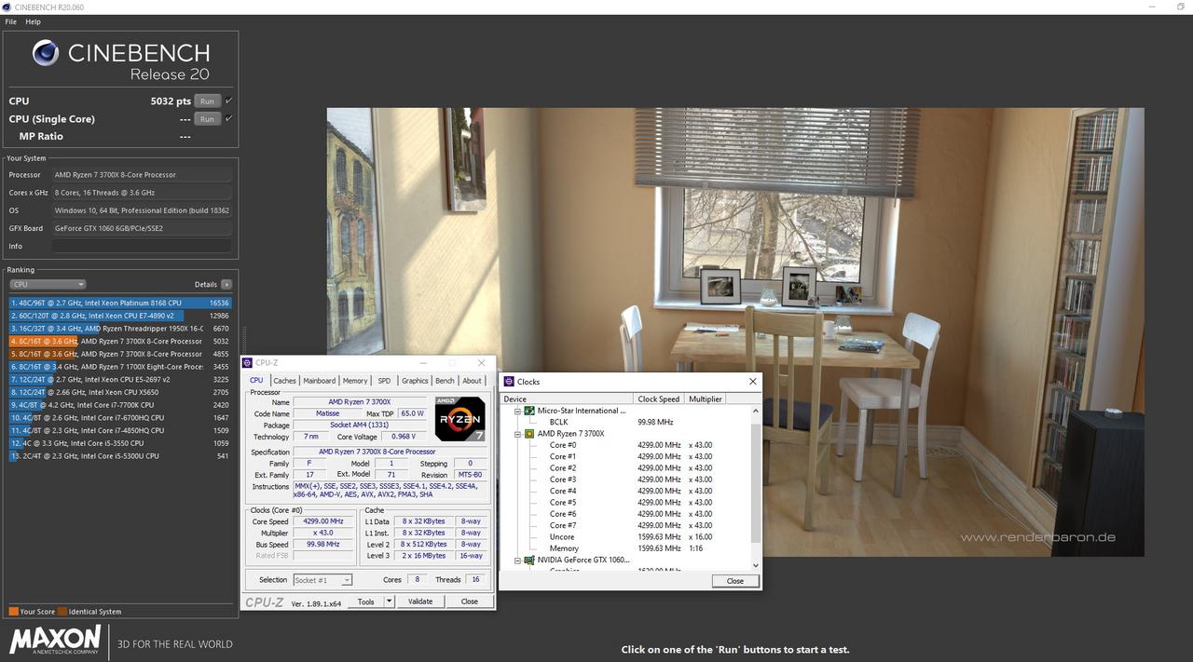
Task: Click the orange Your Score legend swatch
Action: pyautogui.click(x=13, y=612)
